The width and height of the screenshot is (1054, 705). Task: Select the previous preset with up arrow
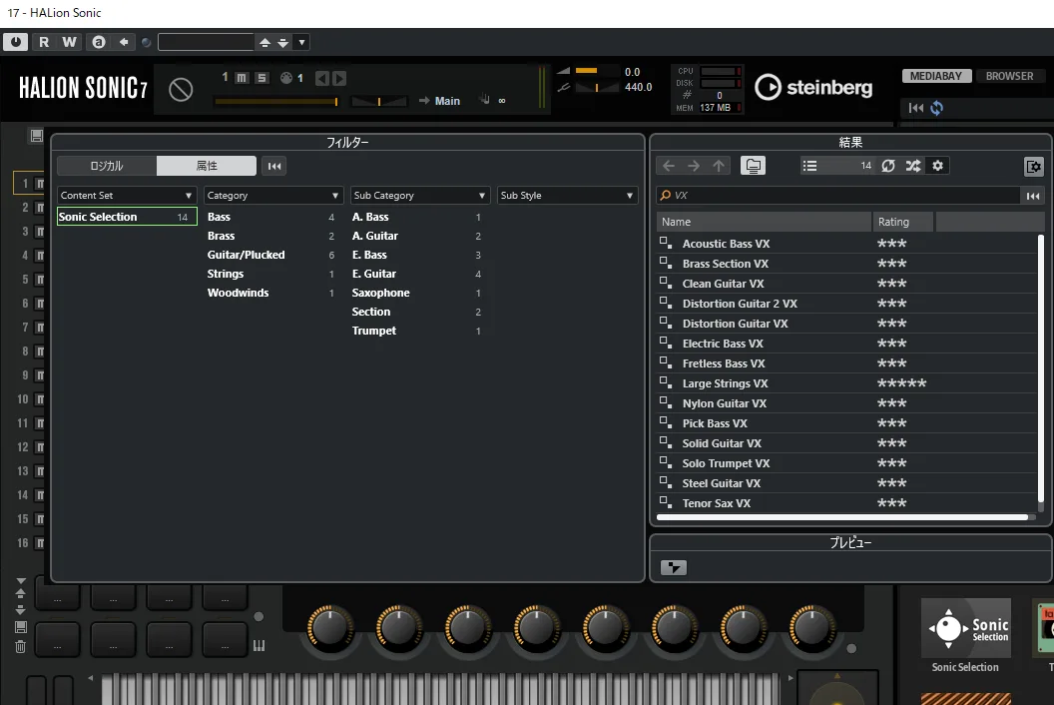point(264,42)
